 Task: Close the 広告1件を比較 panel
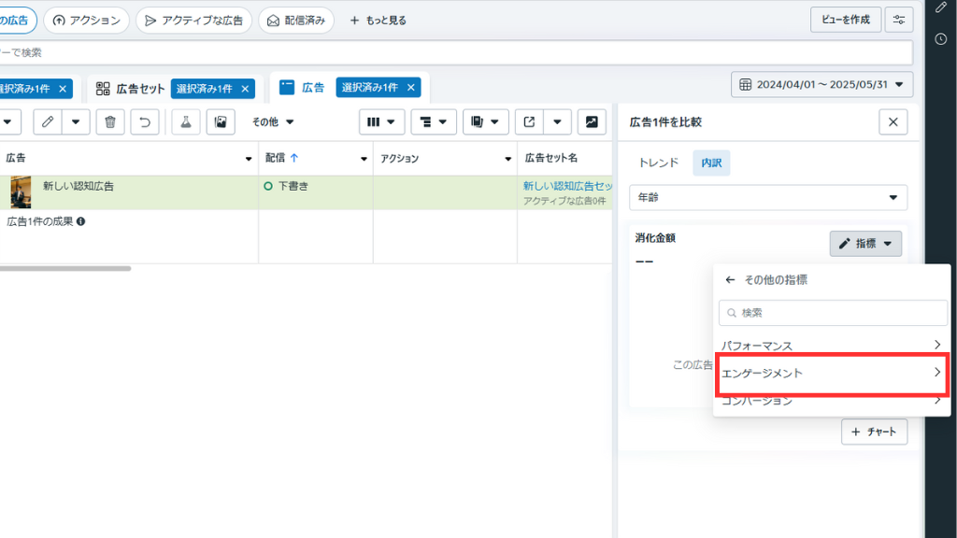coord(893,121)
